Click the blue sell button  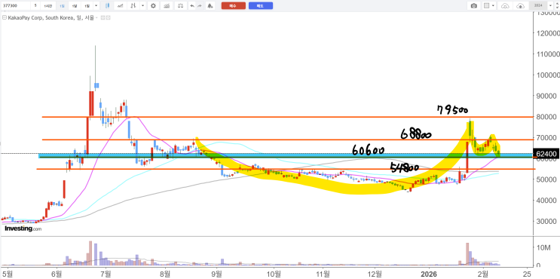(x=261, y=6)
